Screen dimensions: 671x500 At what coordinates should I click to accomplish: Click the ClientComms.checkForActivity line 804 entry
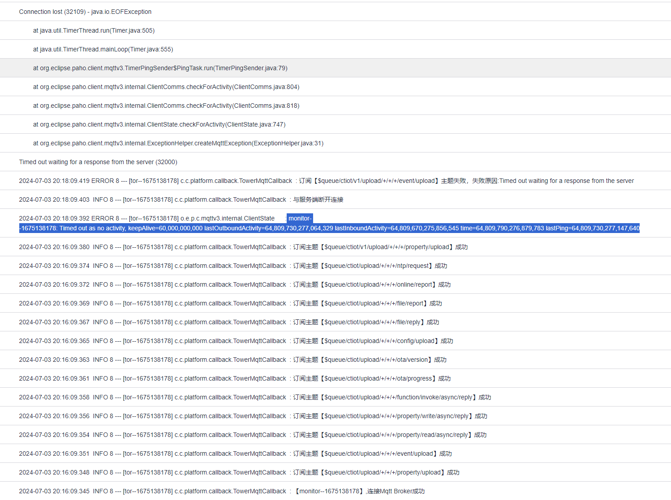166,87
